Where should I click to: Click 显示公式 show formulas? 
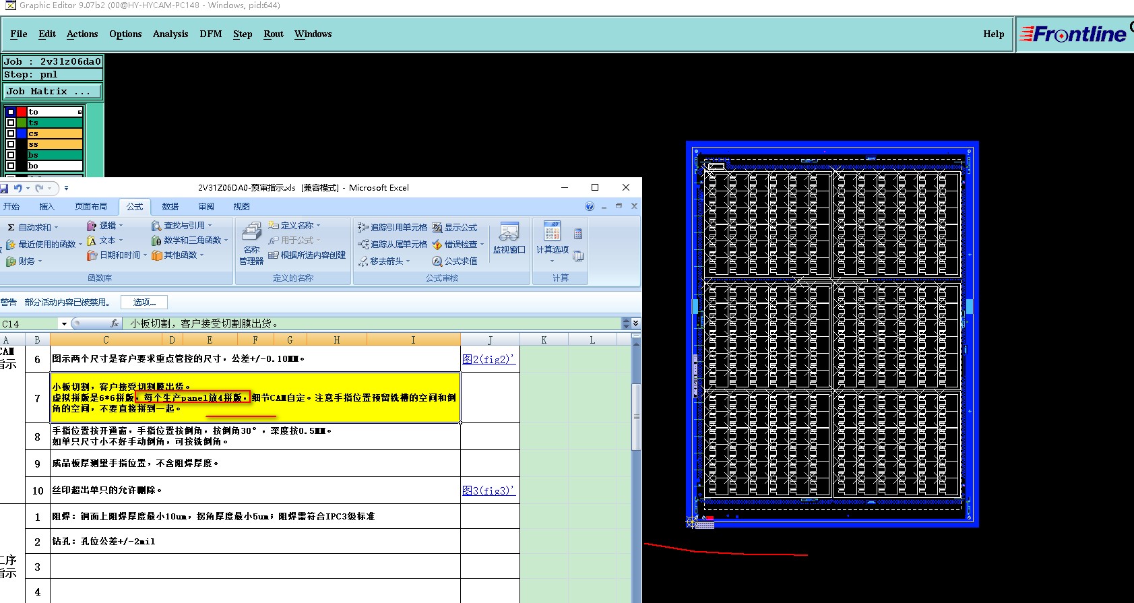[x=455, y=228]
